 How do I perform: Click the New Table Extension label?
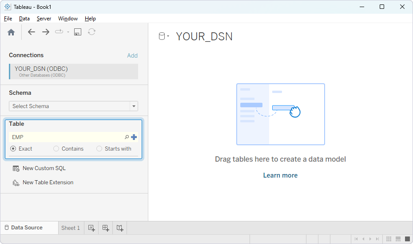(48, 182)
